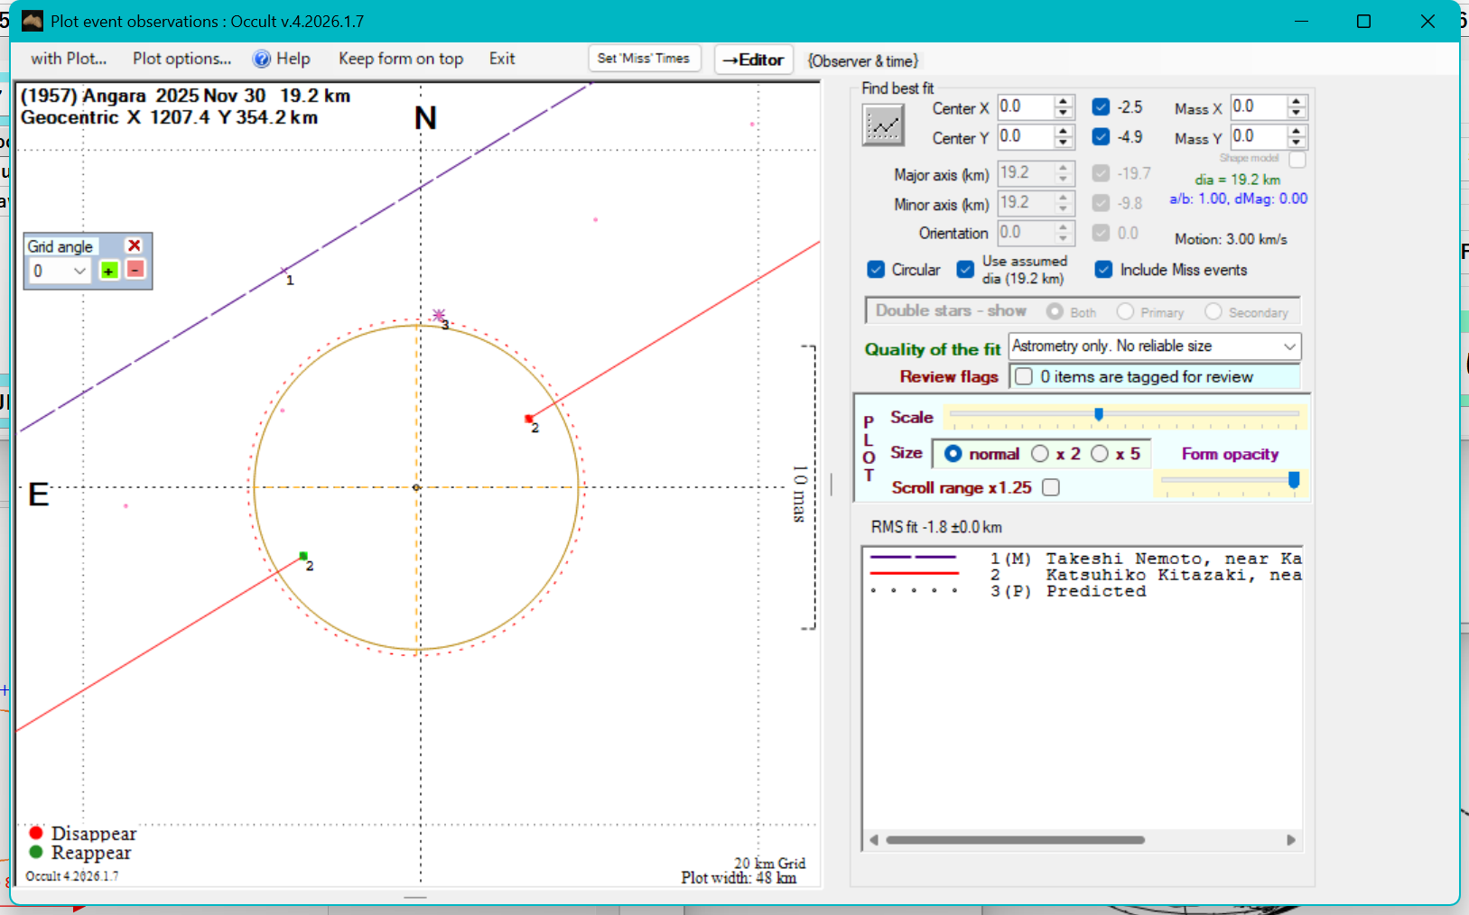The image size is (1469, 915).
Task: Toggle the Circular checkbox
Action: [876, 270]
